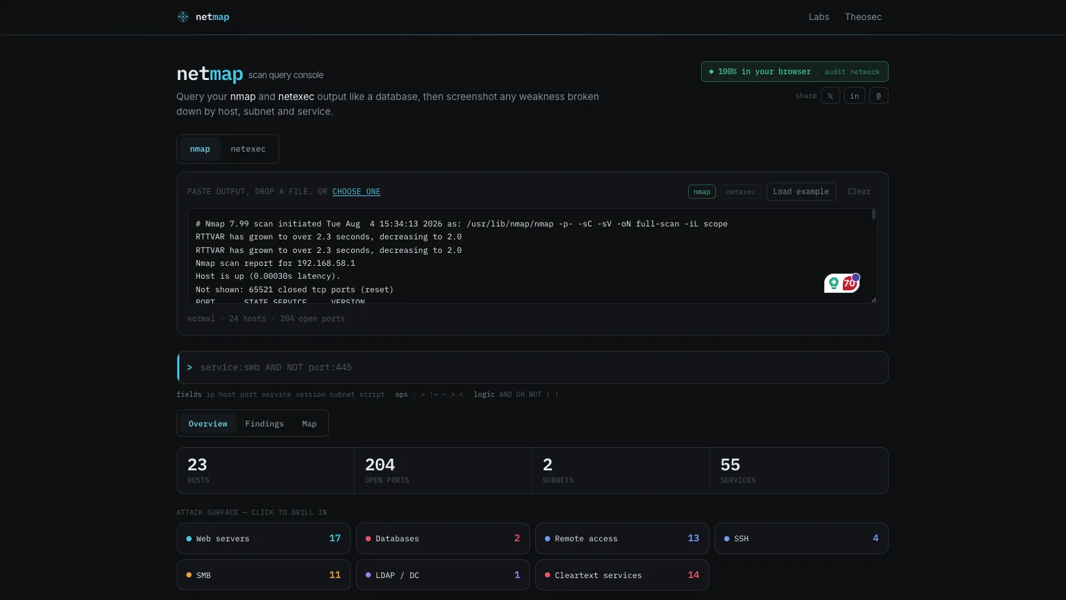The height and width of the screenshot is (600, 1066).
Task: Click the 204 OPEN PORTS stat
Action: 443,470
